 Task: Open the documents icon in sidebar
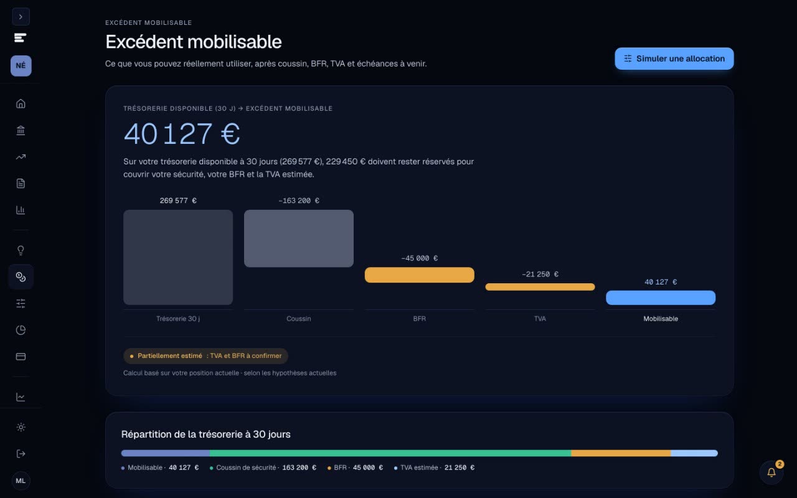click(21, 183)
